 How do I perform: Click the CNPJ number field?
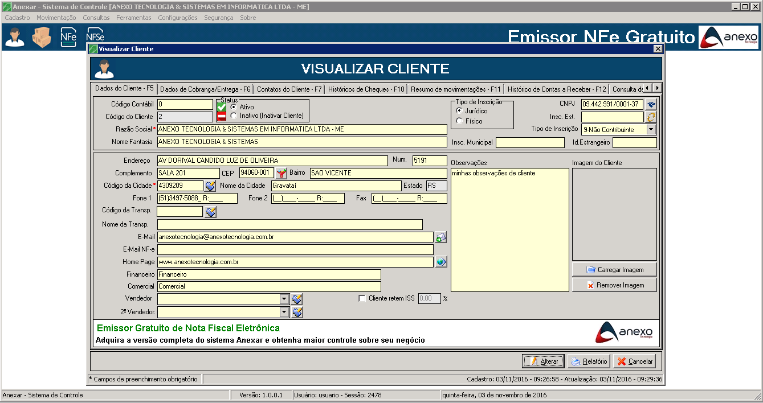613,104
